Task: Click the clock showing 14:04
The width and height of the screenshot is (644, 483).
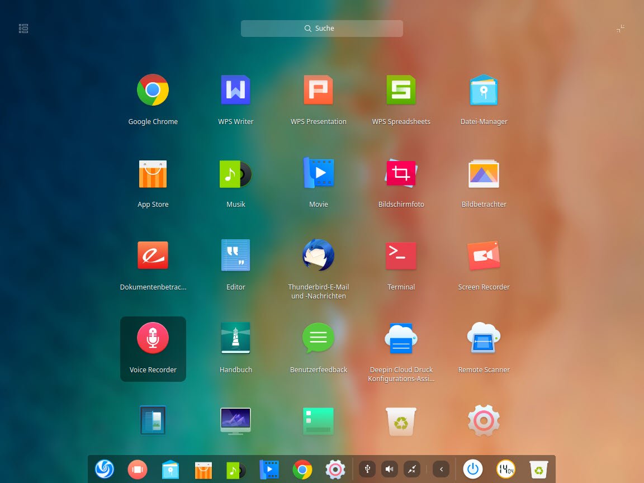Action: tap(505, 469)
